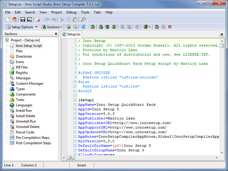Expand the green bug dropdown arrow

coord(149,27)
